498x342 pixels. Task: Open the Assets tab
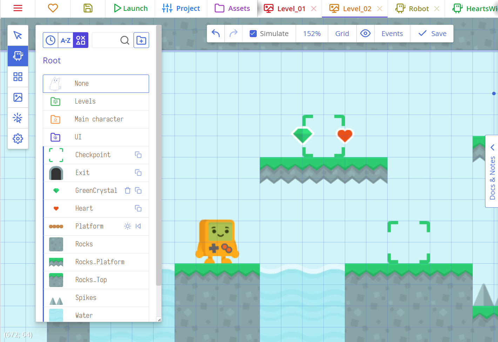[232, 8]
